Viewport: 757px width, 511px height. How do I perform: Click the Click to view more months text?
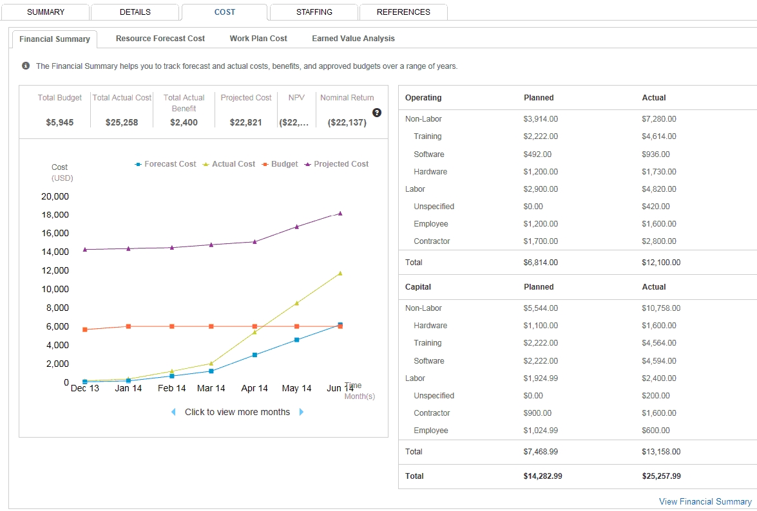tap(237, 412)
